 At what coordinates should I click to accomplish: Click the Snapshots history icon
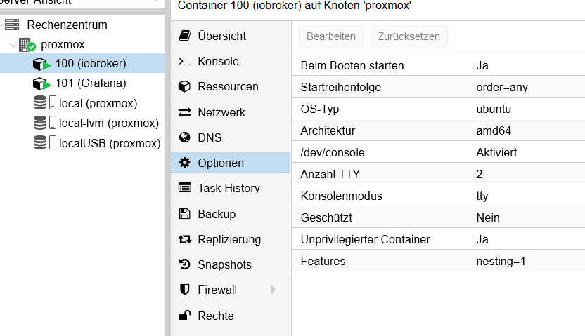pyautogui.click(x=185, y=264)
